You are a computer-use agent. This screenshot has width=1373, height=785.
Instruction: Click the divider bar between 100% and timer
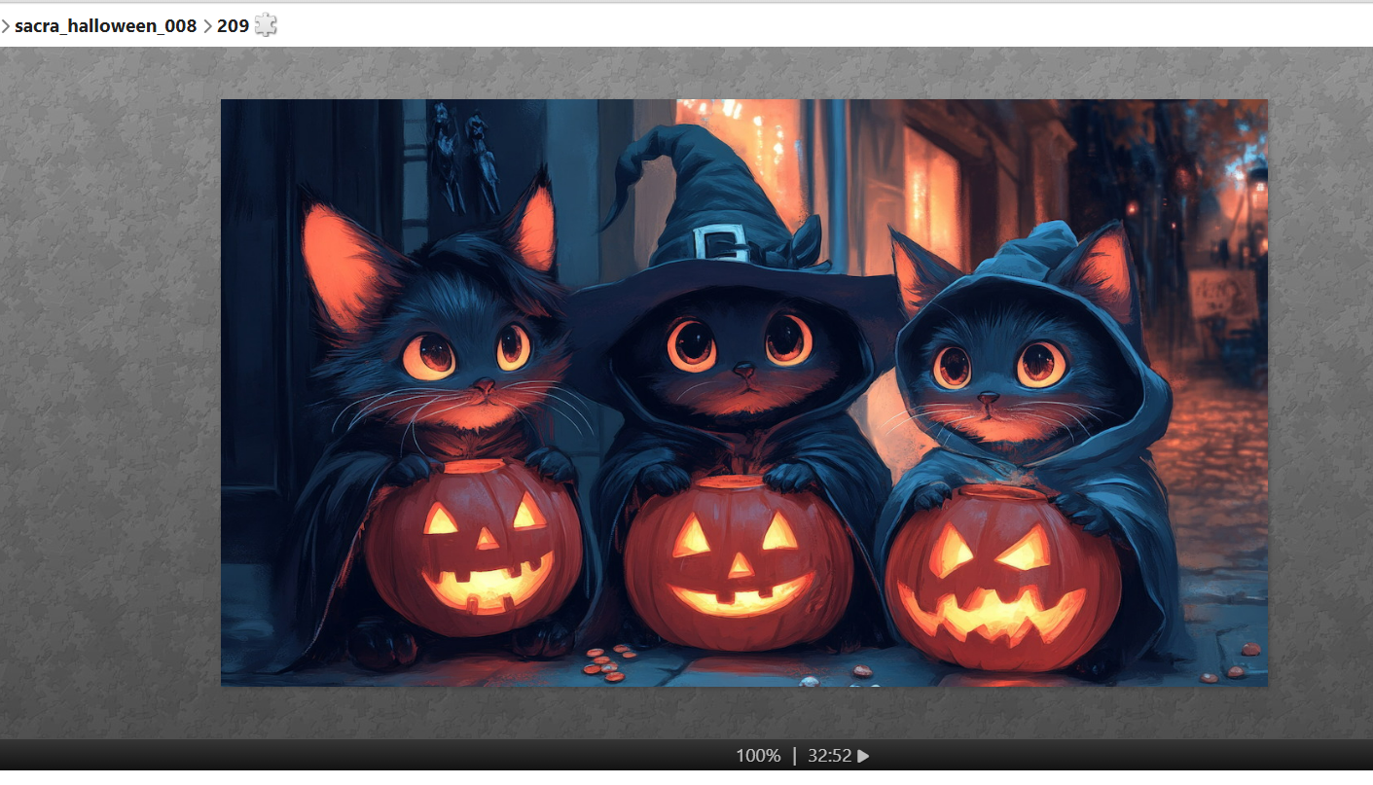point(794,756)
